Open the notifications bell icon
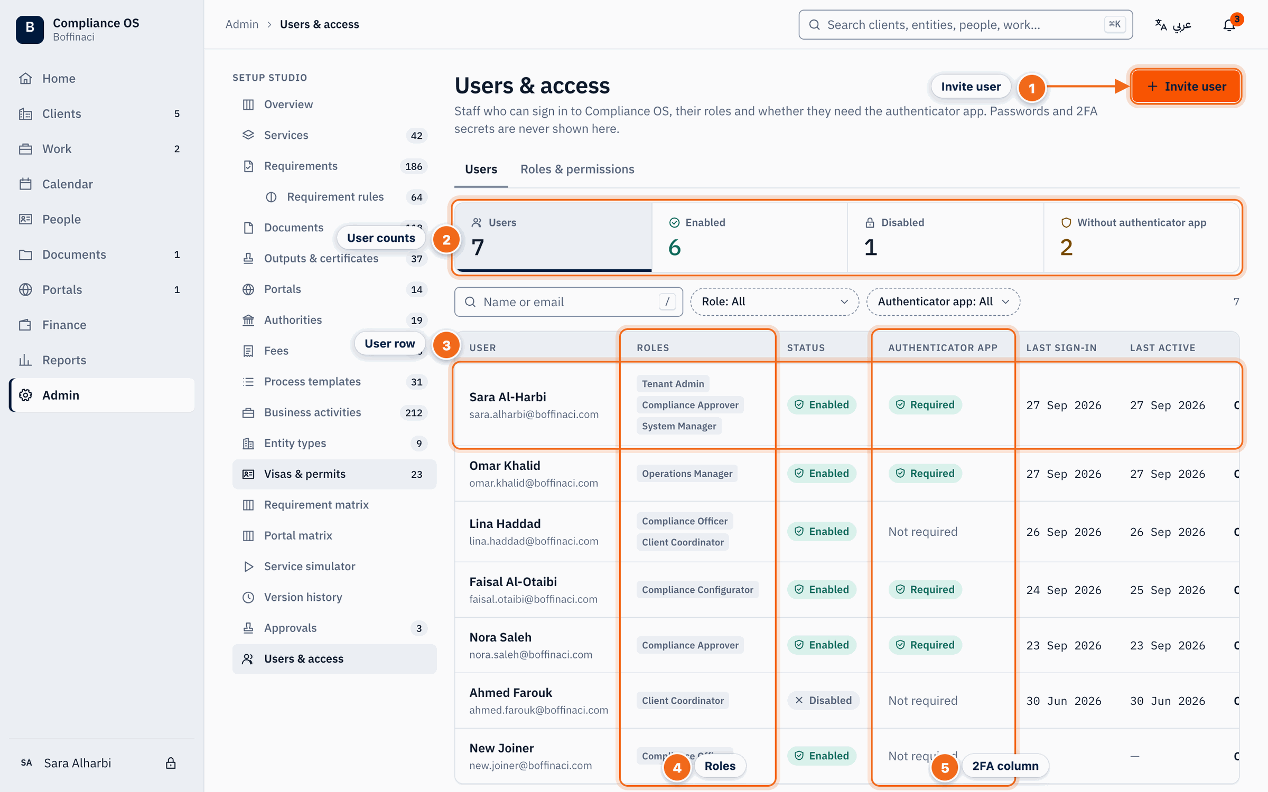 (1229, 25)
